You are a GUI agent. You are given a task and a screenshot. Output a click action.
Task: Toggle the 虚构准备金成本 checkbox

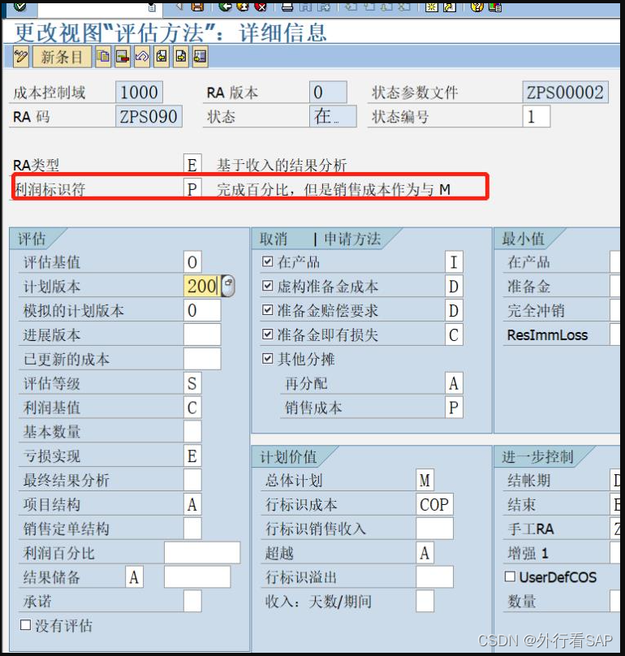(267, 286)
